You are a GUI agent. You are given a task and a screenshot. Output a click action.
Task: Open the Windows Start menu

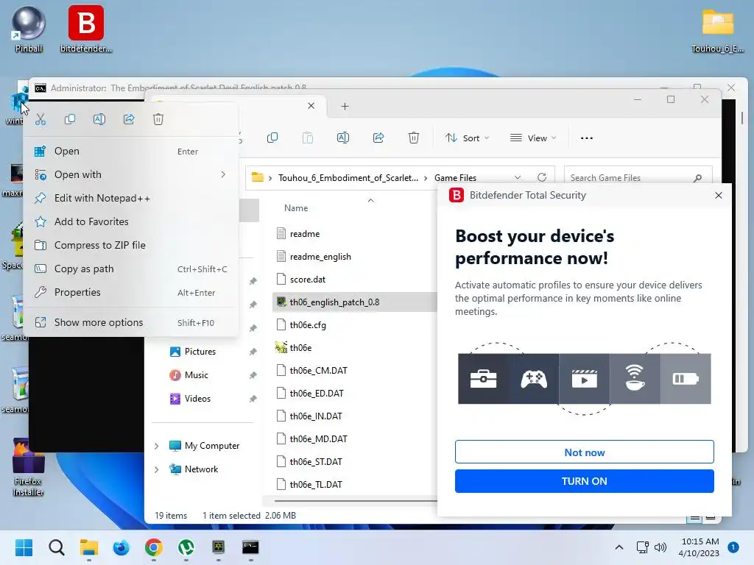24,547
